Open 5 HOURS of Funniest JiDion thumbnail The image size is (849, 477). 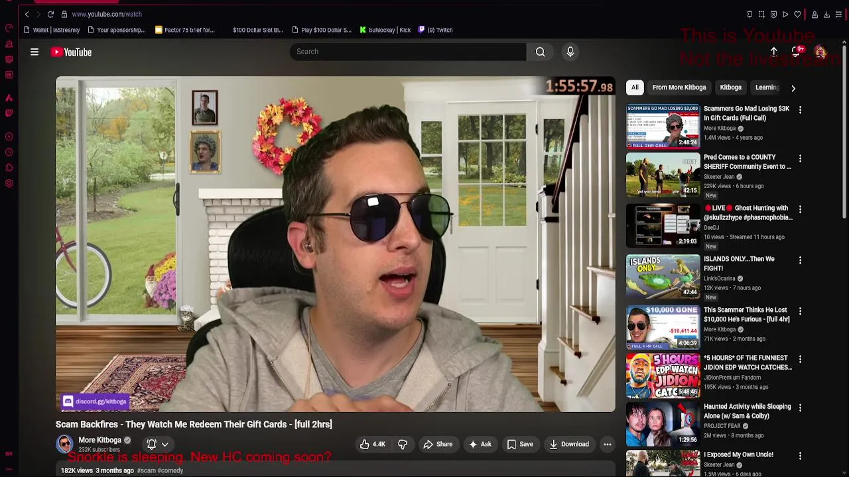(663, 375)
